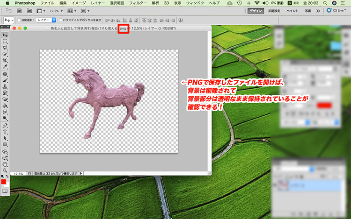Select the Brush tool
The height and width of the screenshot is (219, 351).
click(5, 80)
